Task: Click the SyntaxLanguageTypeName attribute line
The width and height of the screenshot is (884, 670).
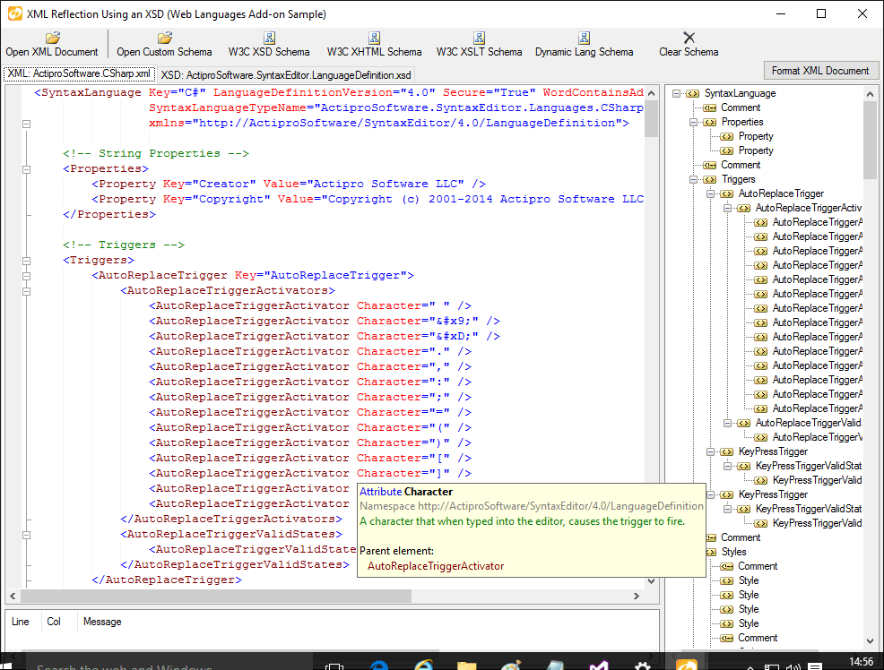Action: tap(395, 107)
